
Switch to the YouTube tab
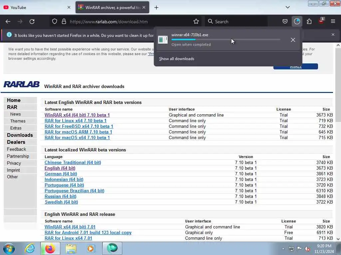point(37,7)
